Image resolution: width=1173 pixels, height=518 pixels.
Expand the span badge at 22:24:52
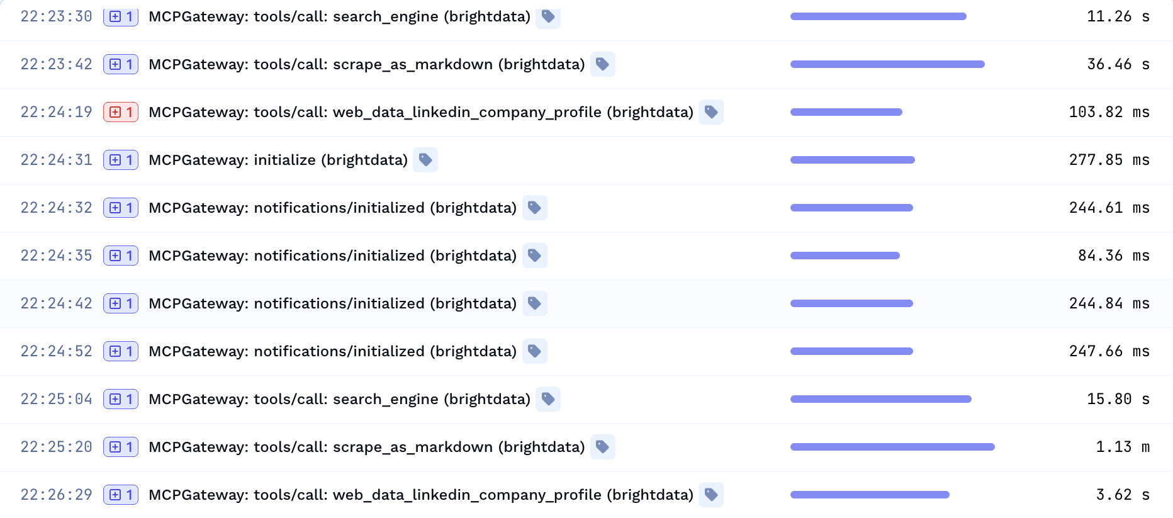[121, 351]
